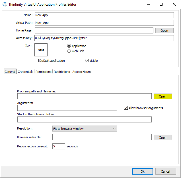Enable the Default application checkbox
This screenshot has width=181, height=178.
[37, 61]
